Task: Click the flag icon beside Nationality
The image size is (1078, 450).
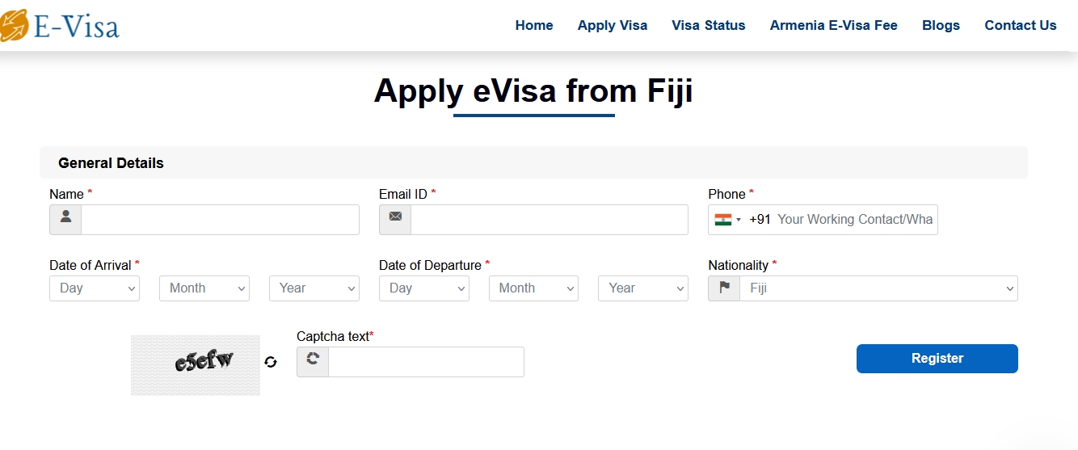Action: coord(724,288)
